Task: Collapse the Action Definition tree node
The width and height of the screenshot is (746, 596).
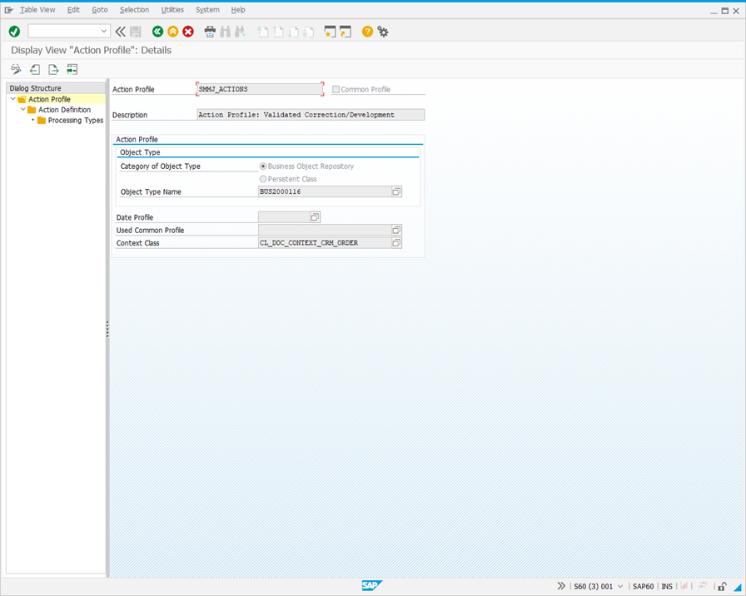Action: pyautogui.click(x=22, y=109)
